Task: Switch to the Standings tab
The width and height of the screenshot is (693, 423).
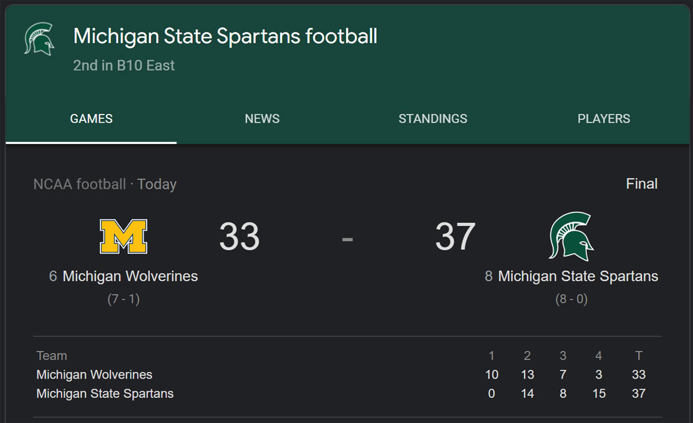Action: pos(433,119)
